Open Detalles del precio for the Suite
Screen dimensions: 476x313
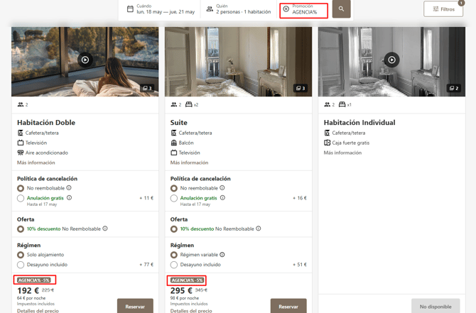tap(191, 311)
